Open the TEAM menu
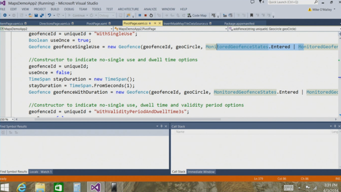 pyautogui.click(x=83, y=9)
